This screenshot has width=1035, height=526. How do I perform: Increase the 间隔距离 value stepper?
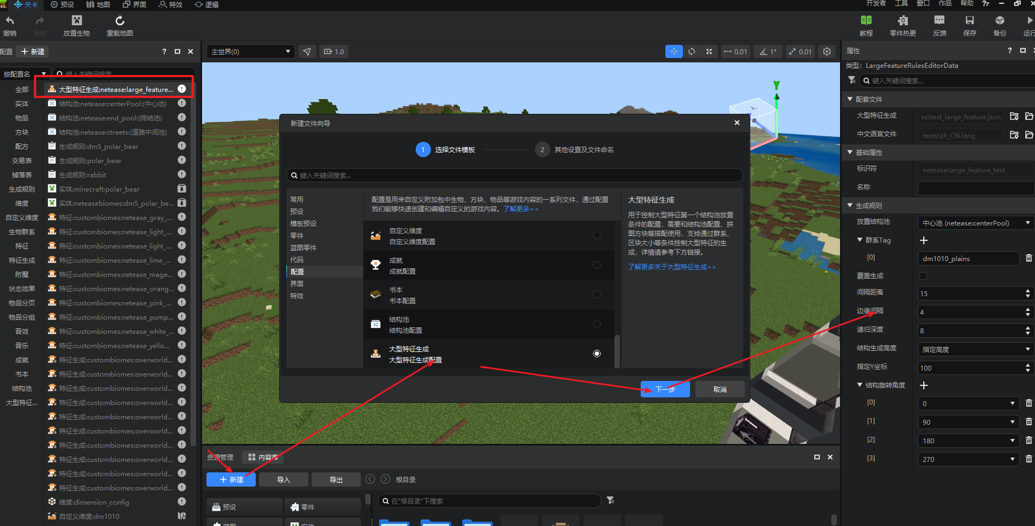(x=1028, y=291)
